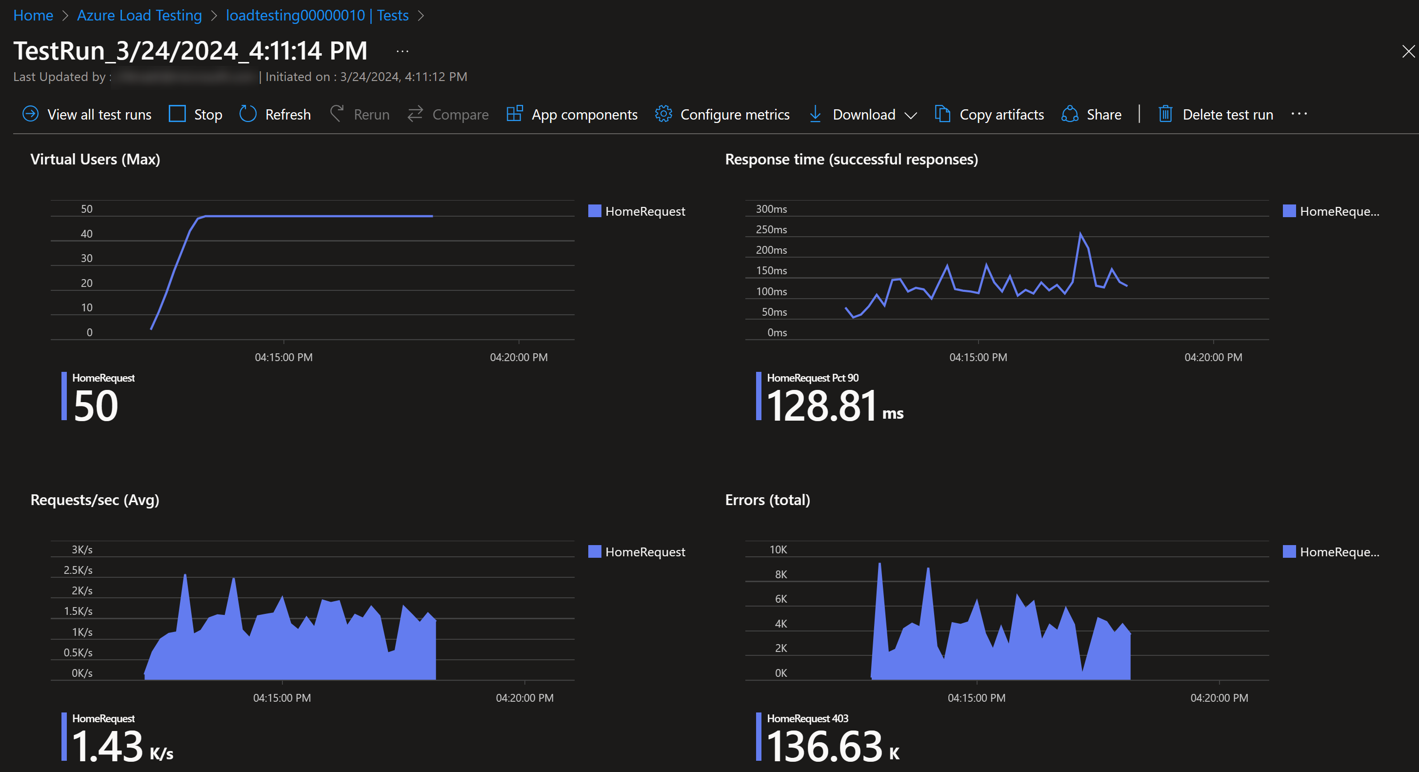The width and height of the screenshot is (1419, 772).
Task: Click Delete test run label
Action: (x=1228, y=115)
